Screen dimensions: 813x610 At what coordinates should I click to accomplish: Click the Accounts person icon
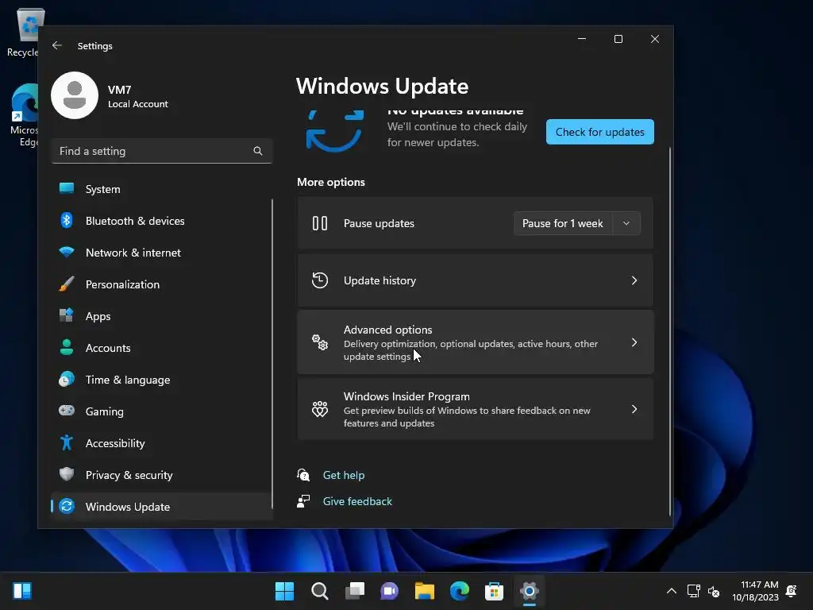tap(67, 348)
